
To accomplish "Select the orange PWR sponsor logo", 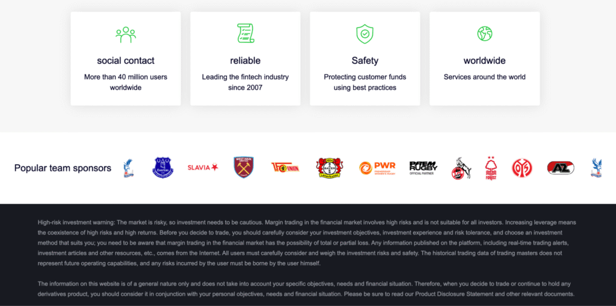I will [377, 168].
